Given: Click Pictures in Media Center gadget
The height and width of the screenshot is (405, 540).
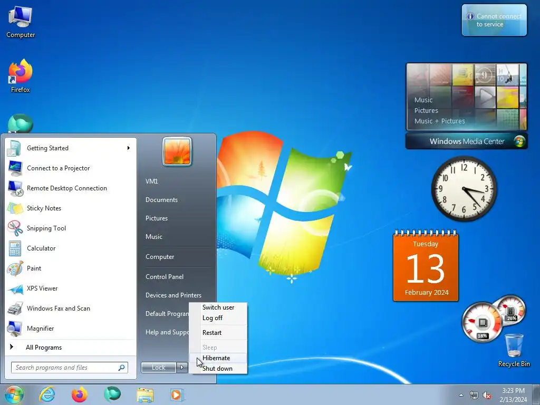Looking at the screenshot, I should (426, 111).
